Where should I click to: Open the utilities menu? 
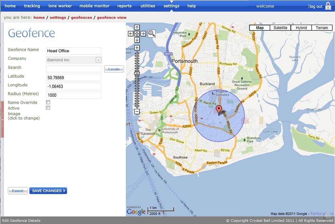pos(148,6)
